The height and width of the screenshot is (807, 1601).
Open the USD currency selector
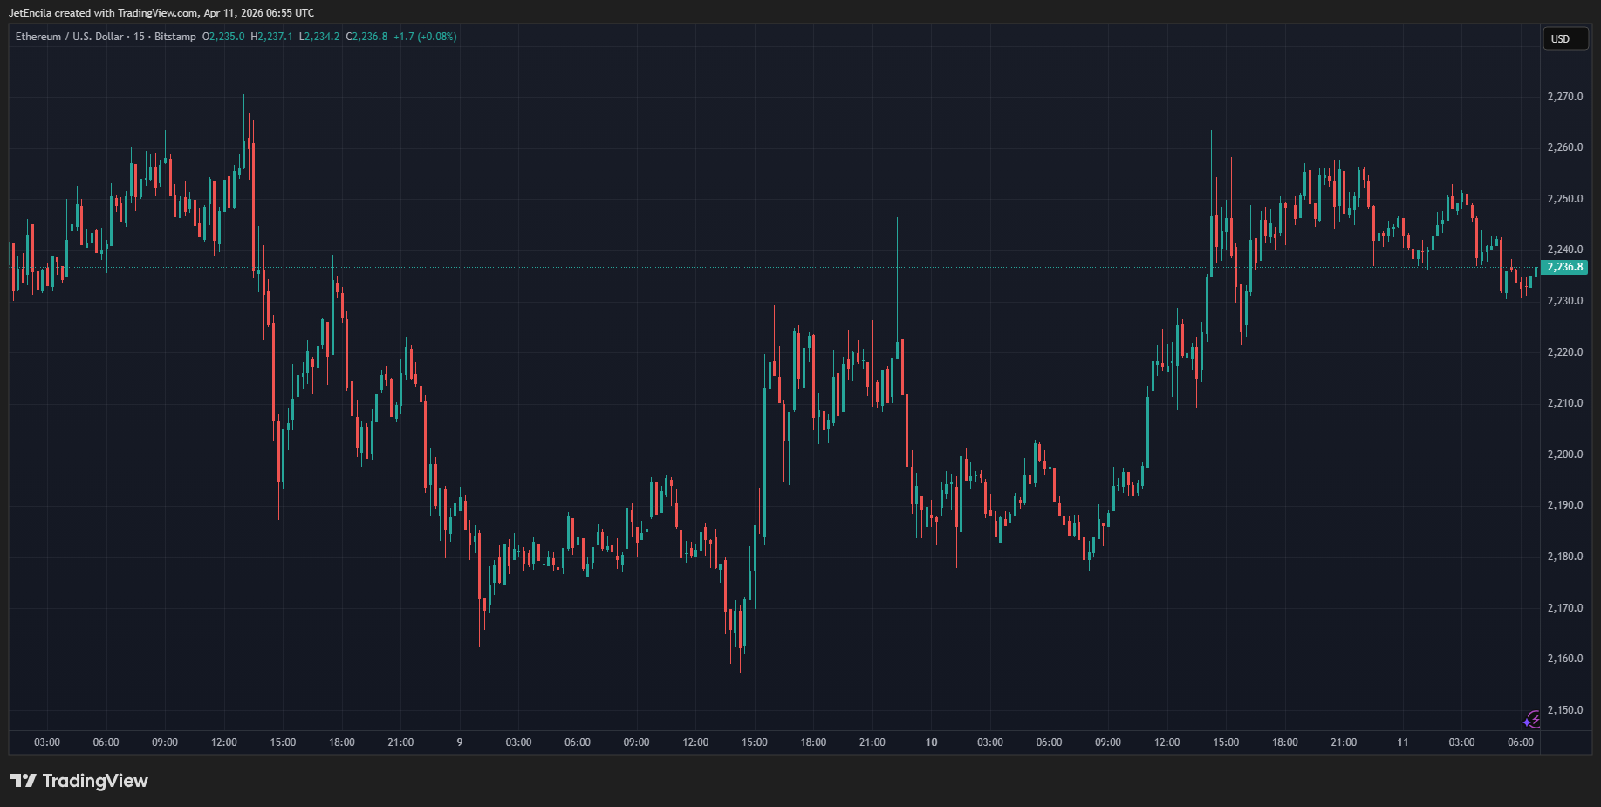point(1564,39)
